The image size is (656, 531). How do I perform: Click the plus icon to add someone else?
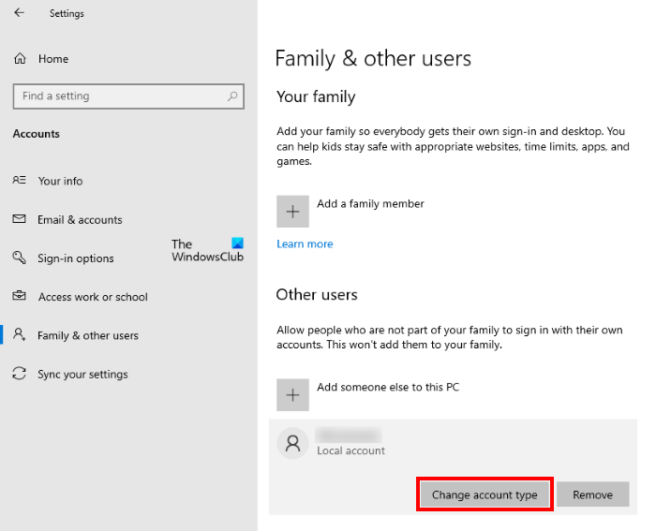coord(292,395)
